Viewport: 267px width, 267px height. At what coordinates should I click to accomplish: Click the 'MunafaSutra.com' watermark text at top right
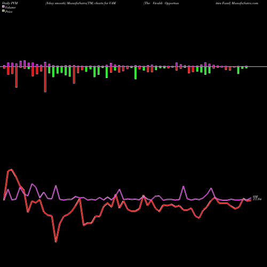pyautogui.click(x=245, y=3)
